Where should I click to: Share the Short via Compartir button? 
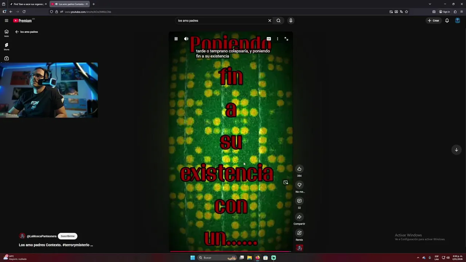tap(299, 217)
